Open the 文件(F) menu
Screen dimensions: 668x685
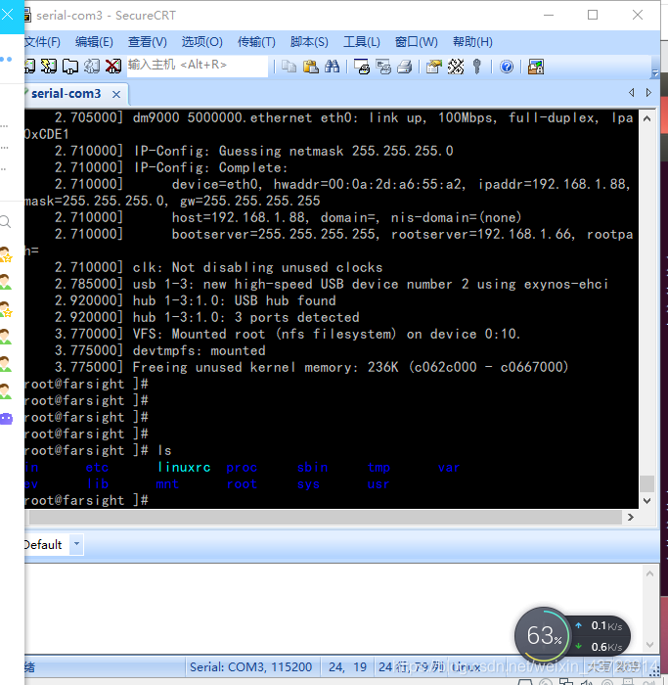(42, 42)
